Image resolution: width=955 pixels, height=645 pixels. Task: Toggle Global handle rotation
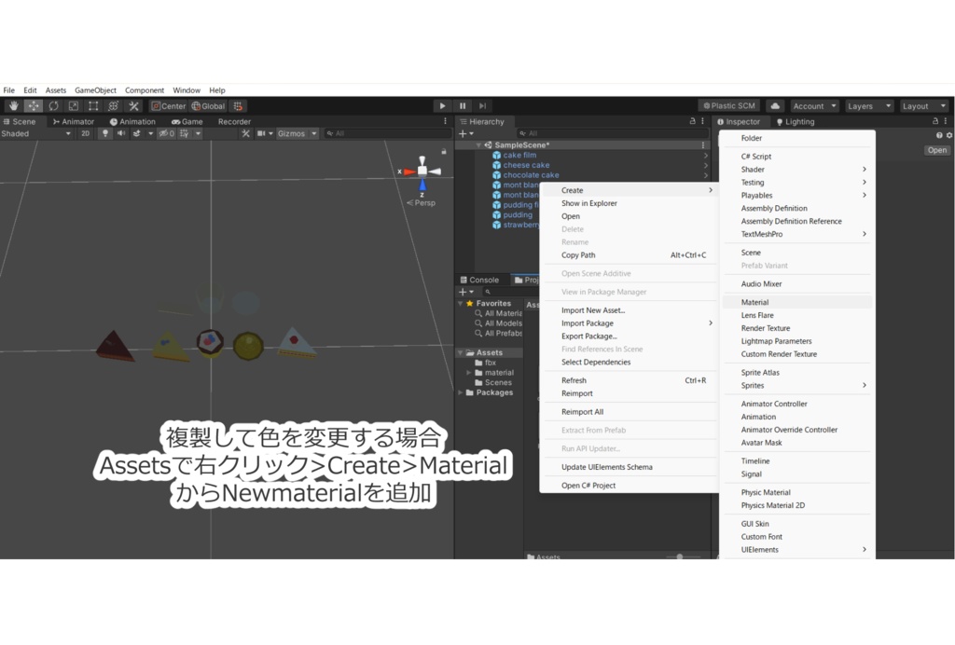pyautogui.click(x=208, y=106)
